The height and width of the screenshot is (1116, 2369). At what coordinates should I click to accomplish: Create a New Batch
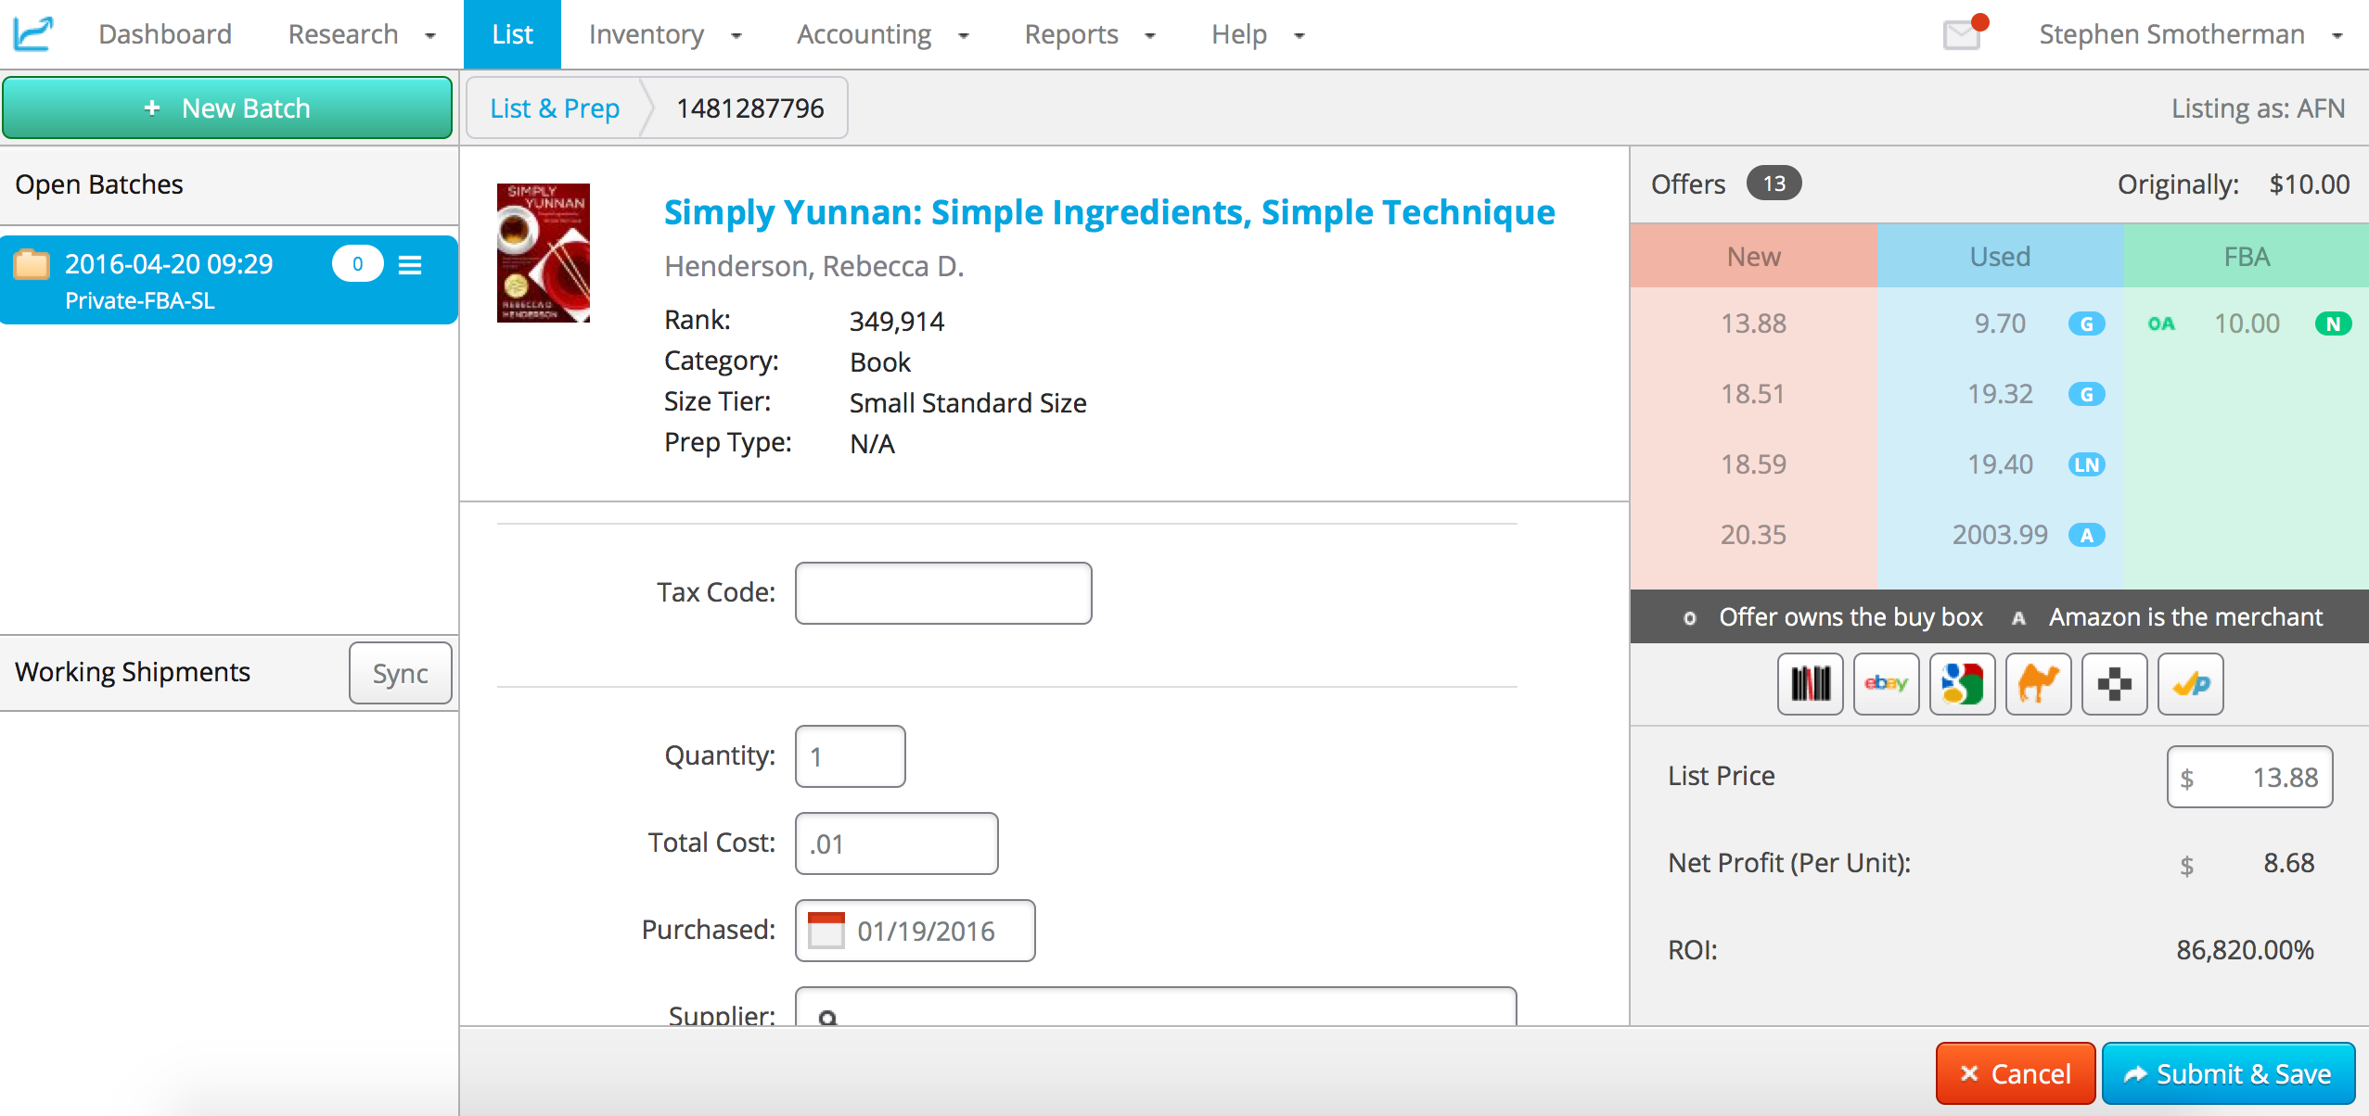coord(227,108)
